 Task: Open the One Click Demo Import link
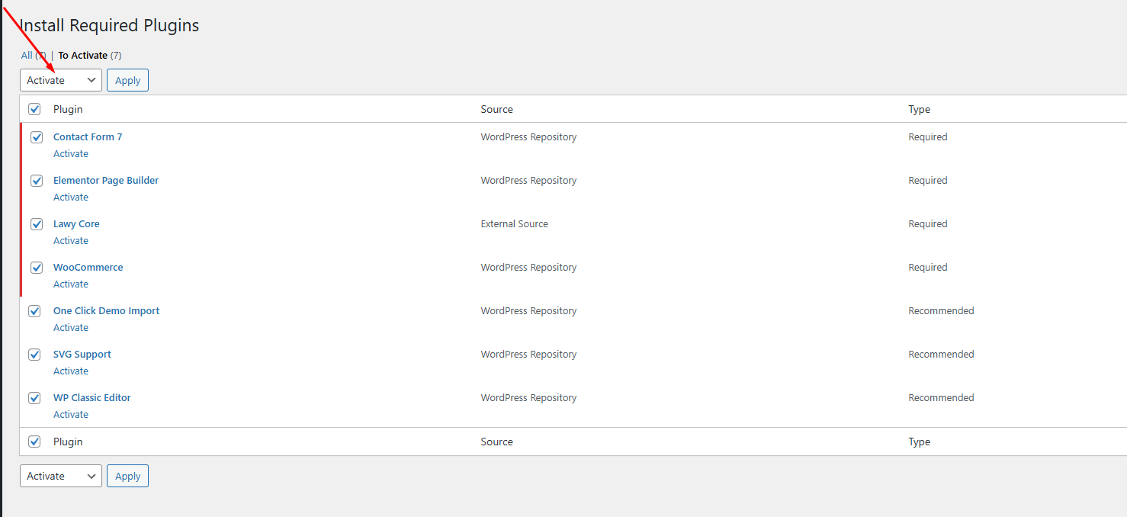point(107,311)
